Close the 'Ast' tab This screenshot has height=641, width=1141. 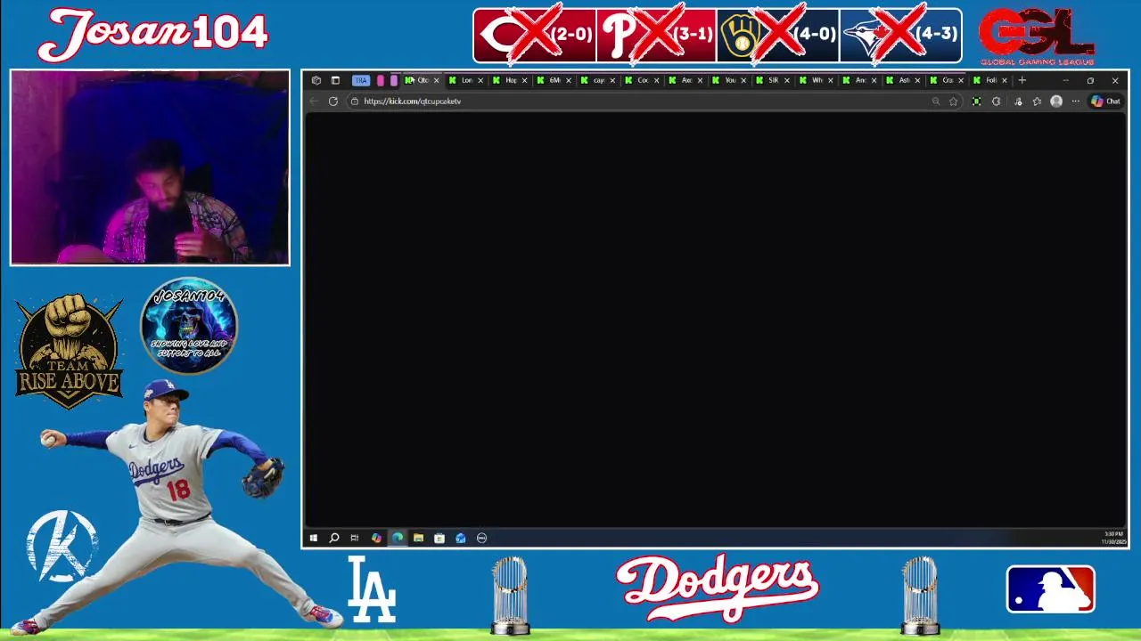click(x=917, y=80)
